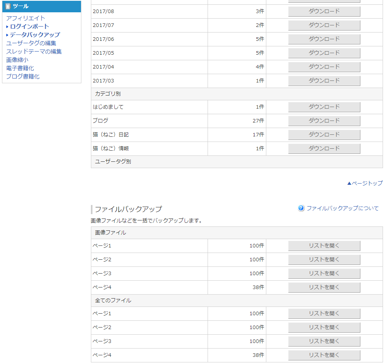
Task: Download the 2017/06 backup
Action: 324,39
